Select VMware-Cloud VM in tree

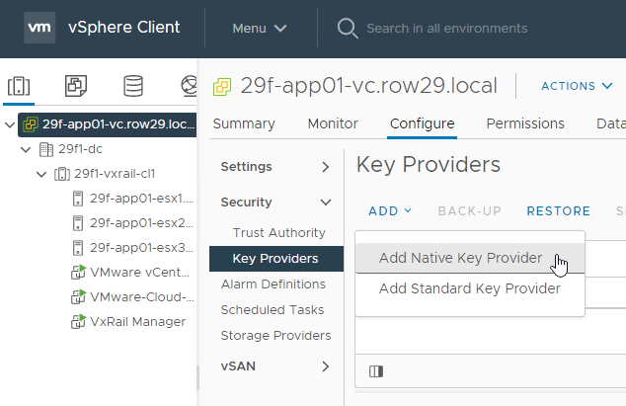[142, 297]
